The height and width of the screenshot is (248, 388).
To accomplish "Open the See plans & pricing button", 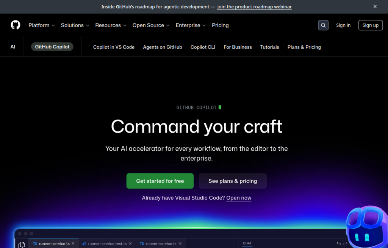I will [x=233, y=181].
